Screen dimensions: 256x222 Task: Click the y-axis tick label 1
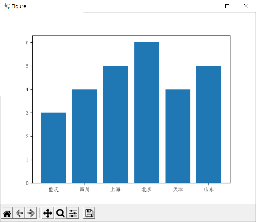[x=27, y=160]
